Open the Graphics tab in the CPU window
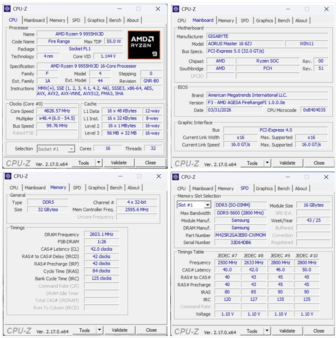This screenshot has width=336, height=338. coord(96,20)
